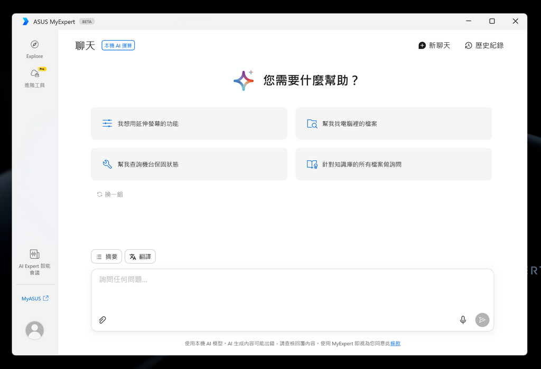541x369 pixels.
Task: Close the ASUS MyExpert window
Action: pyautogui.click(x=516, y=21)
